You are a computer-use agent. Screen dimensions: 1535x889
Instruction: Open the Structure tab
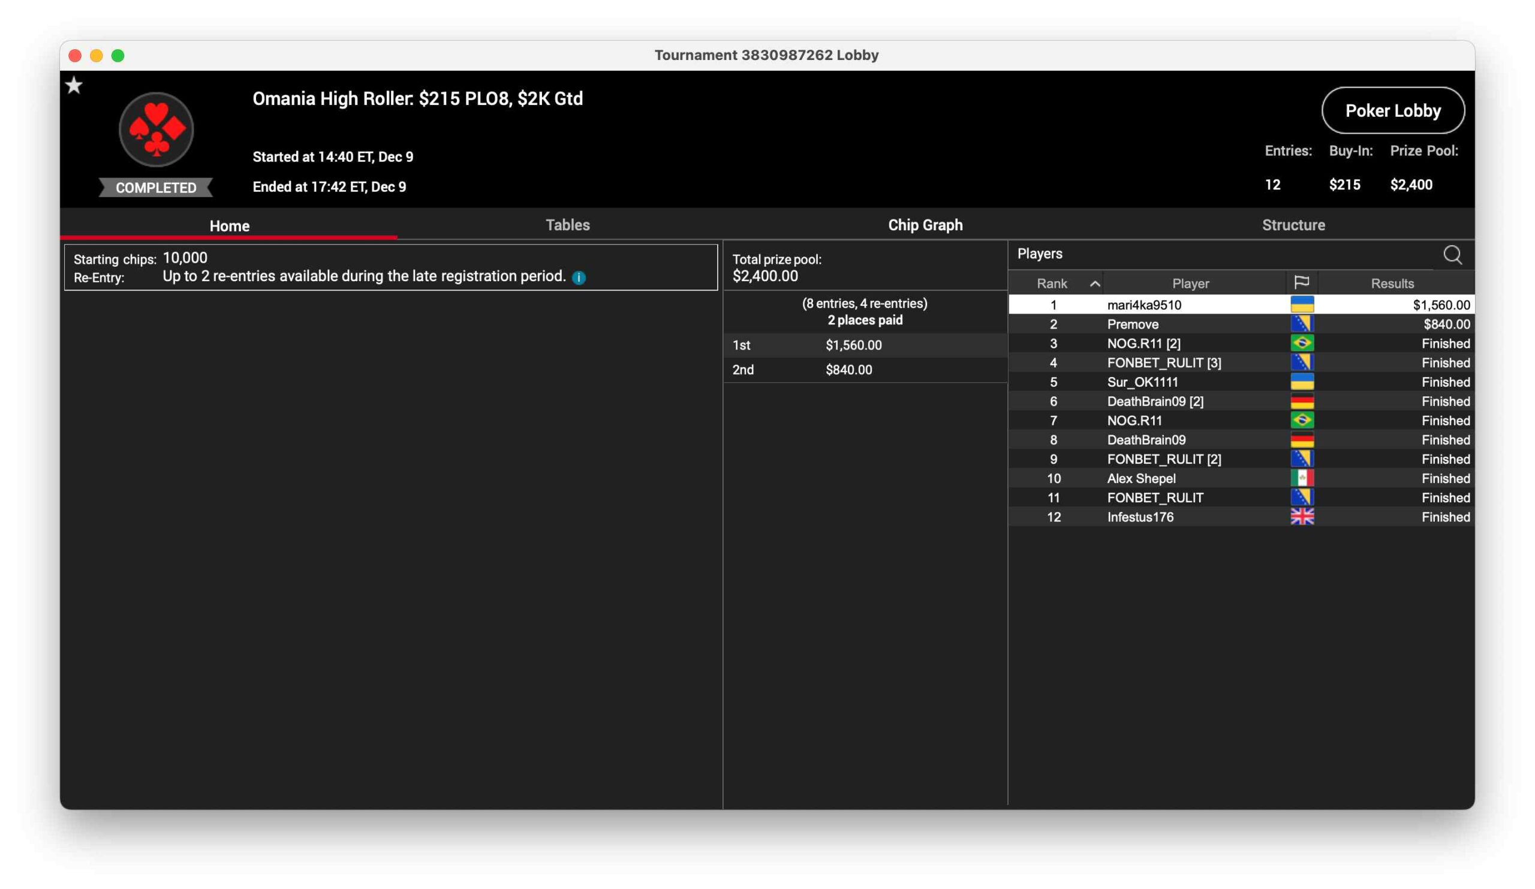tap(1293, 225)
